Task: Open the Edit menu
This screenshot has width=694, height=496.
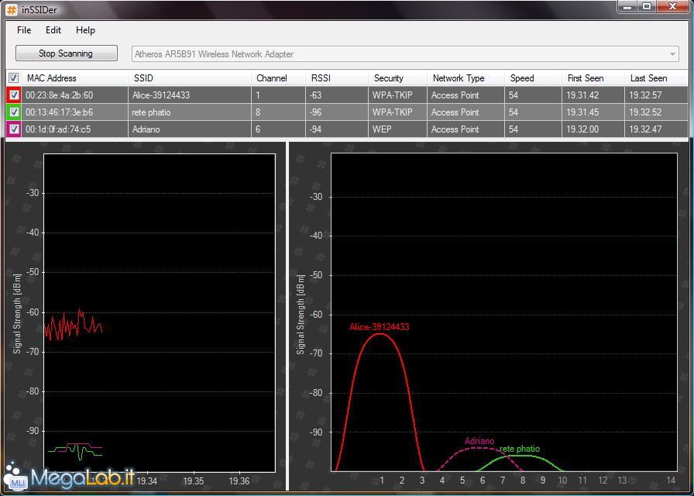Action: (53, 30)
